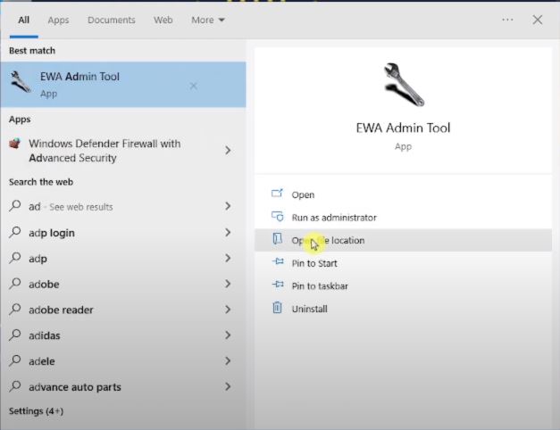Click the large wrench icon in preview pane
The height and width of the screenshot is (430, 560).
click(404, 85)
